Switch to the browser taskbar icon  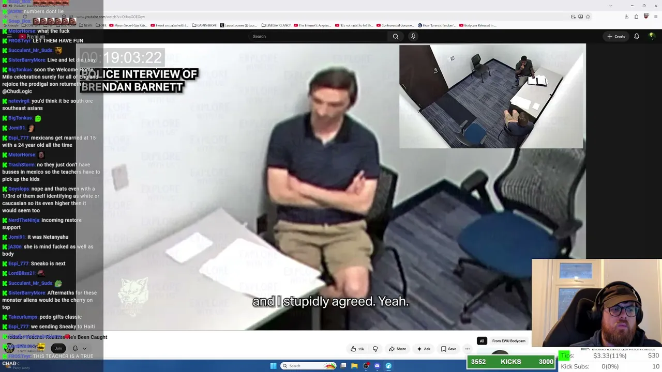point(388,366)
